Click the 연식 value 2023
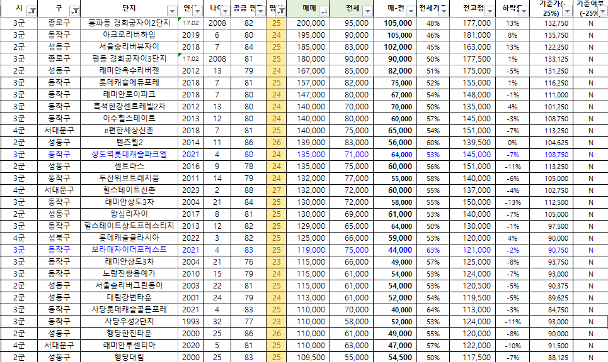 [x=191, y=190]
